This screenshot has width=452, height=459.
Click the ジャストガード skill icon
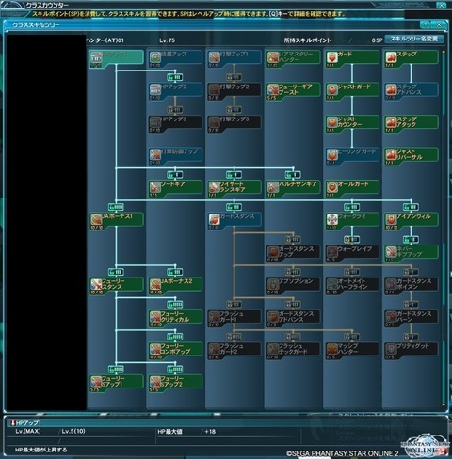(332, 90)
